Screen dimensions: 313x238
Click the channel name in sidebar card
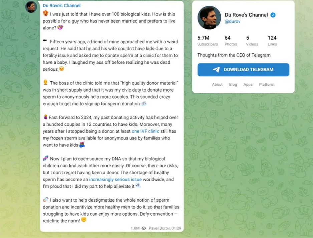pyautogui.click(x=246, y=15)
